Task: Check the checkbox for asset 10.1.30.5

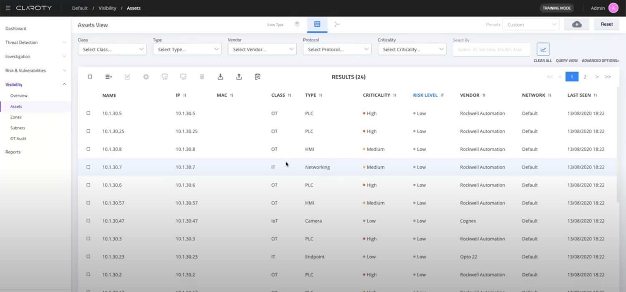Action: tap(88, 113)
